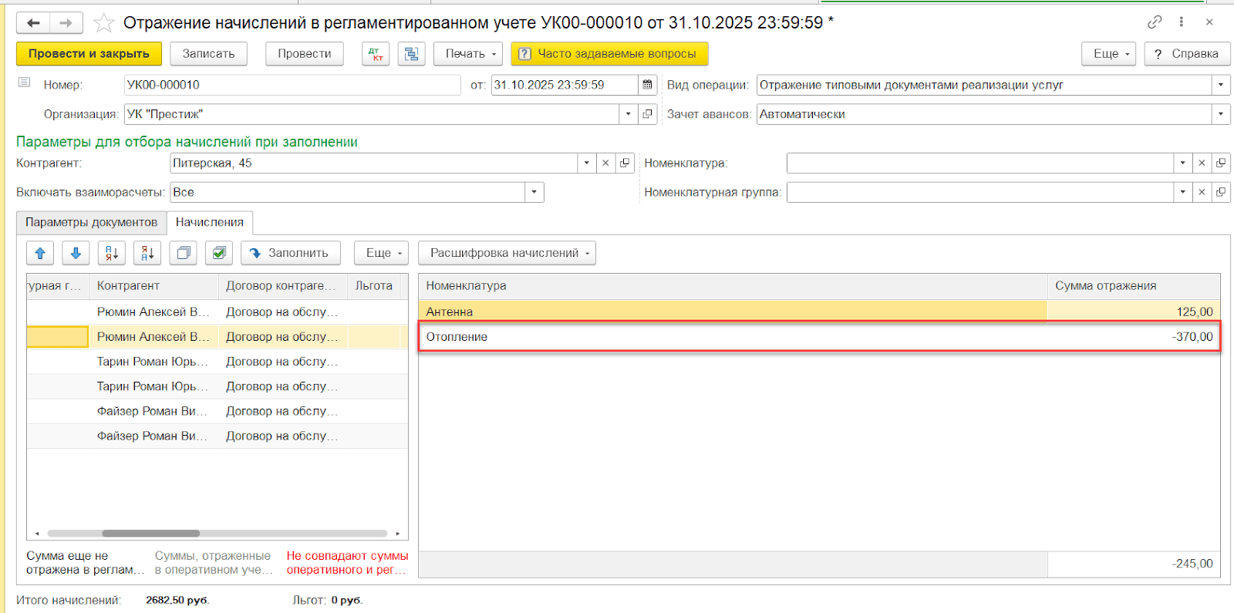The image size is (1234, 613).
Task: Copy the document link with the chain icon
Action: pyautogui.click(x=1154, y=22)
